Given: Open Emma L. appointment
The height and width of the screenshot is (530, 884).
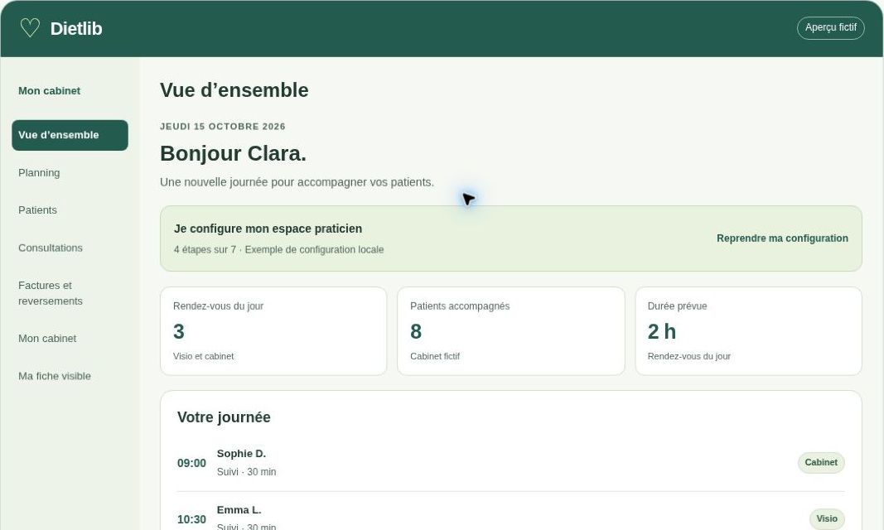Looking at the screenshot, I should pos(239,510).
